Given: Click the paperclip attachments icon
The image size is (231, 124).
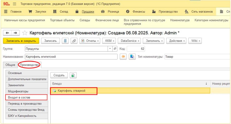Looking at the screenshot, I should click(74, 41).
